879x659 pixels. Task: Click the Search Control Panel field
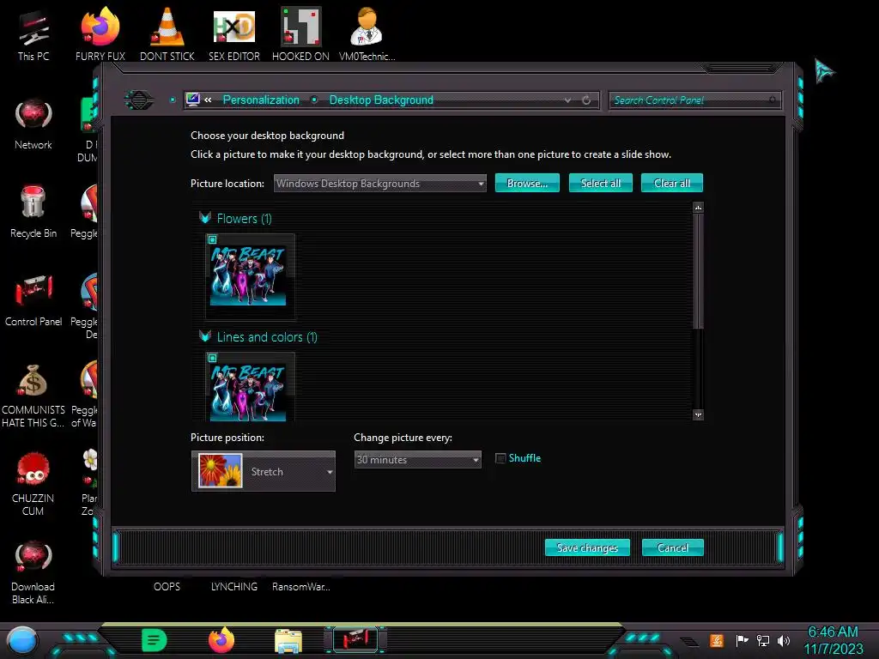[694, 100]
